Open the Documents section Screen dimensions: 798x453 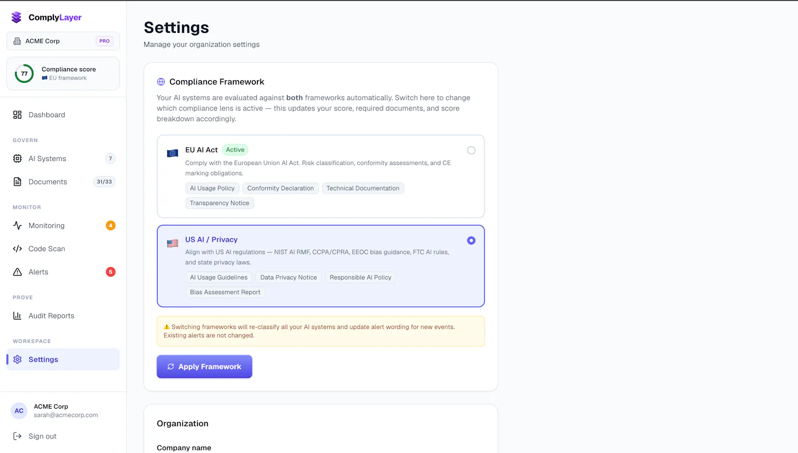63,182
